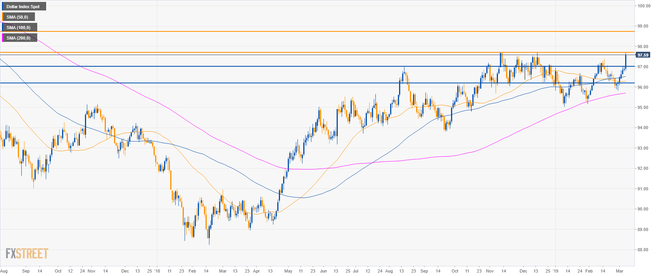Viewport: 662px width, 276px height.
Task: Select the 99.00 price axis label
Action: (x=644, y=26)
